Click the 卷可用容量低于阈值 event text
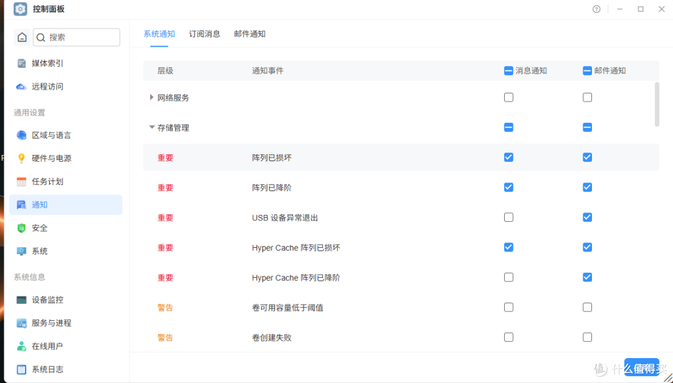Image resolution: width=673 pixels, height=383 pixels. (287, 308)
